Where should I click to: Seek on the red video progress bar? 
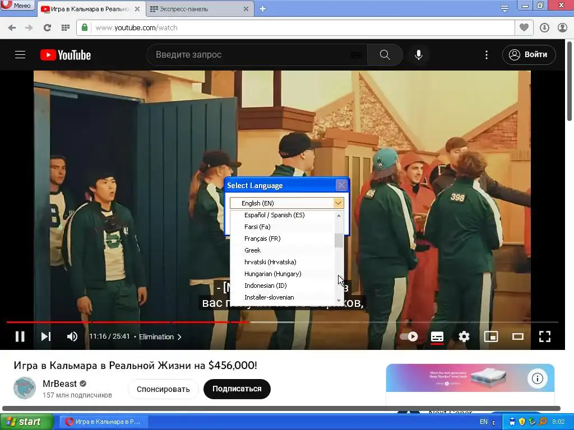click(128, 322)
